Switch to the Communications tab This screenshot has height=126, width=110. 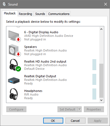point(59,14)
